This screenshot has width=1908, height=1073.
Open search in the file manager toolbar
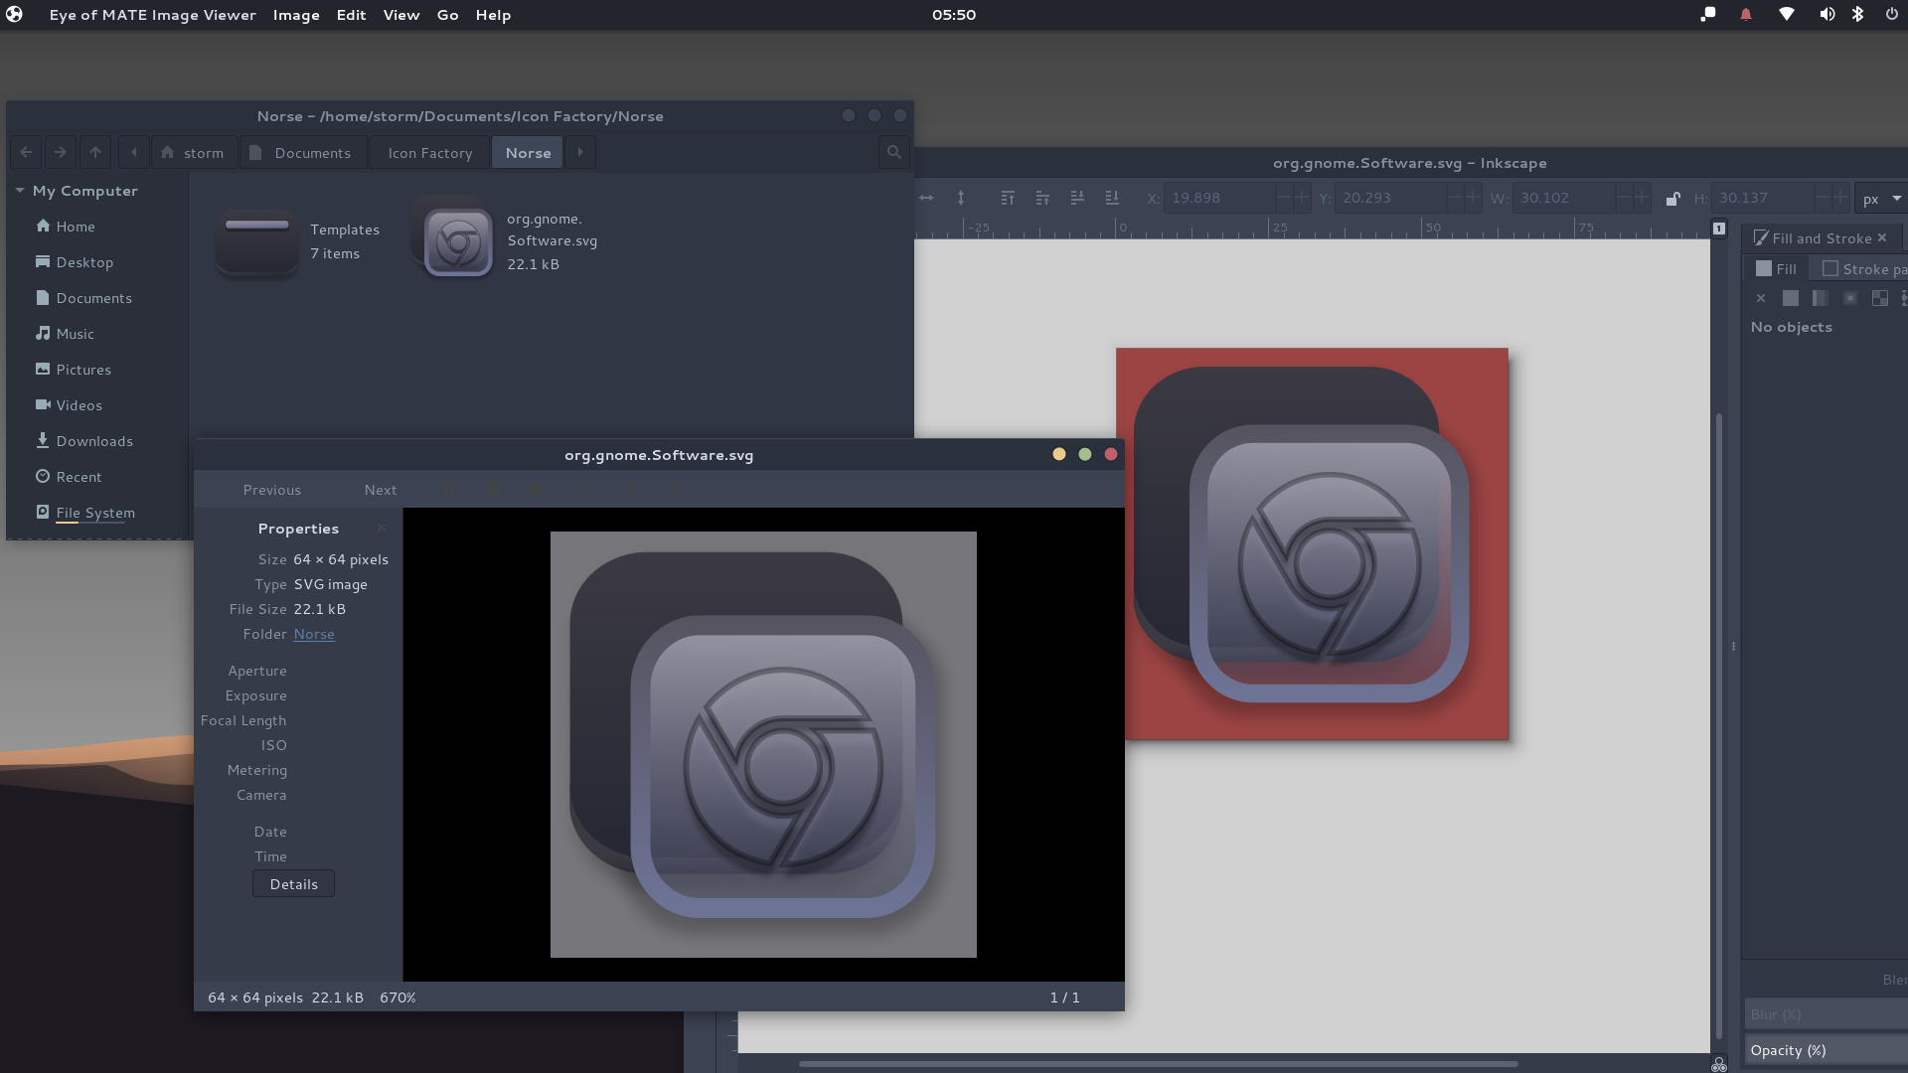894,152
